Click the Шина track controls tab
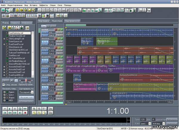Viewport: 179px width, 130px height. pos(53,26)
